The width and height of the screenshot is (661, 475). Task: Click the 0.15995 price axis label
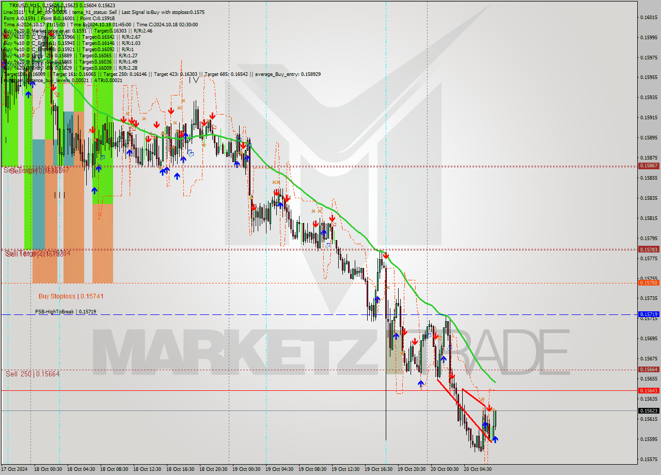click(649, 37)
